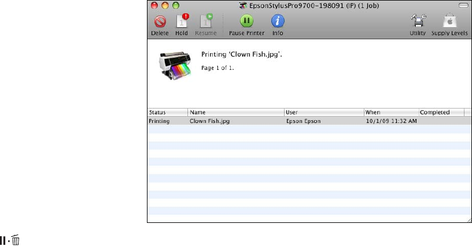Sort jobs by When column

click(x=392, y=113)
